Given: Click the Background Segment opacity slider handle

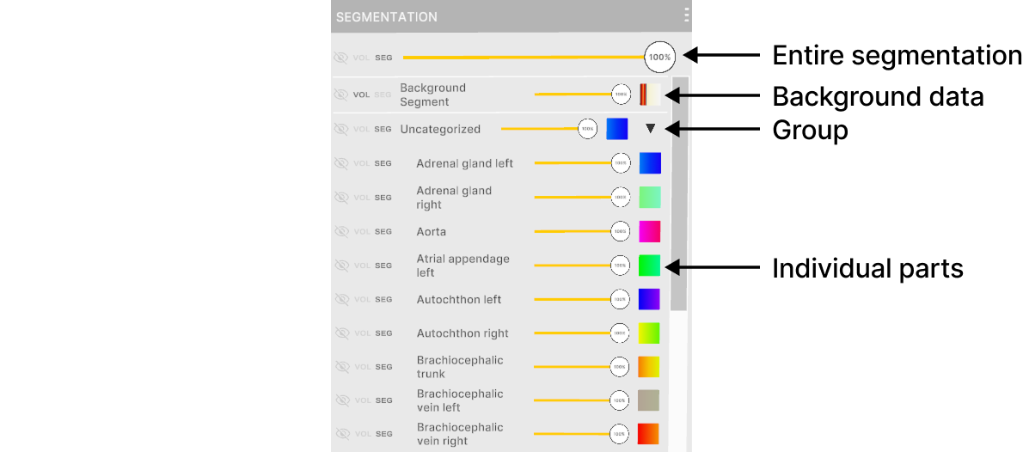Looking at the screenshot, I should 621,95.
